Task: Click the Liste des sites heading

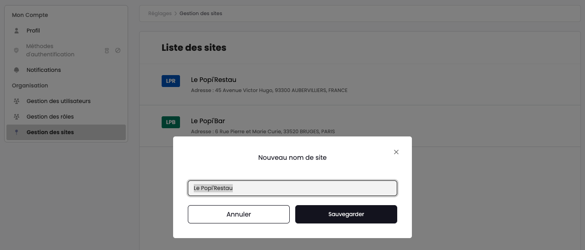Action: coord(194,48)
